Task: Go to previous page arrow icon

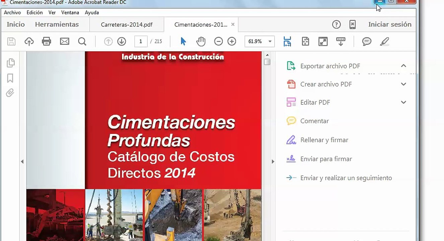Action: point(108,42)
